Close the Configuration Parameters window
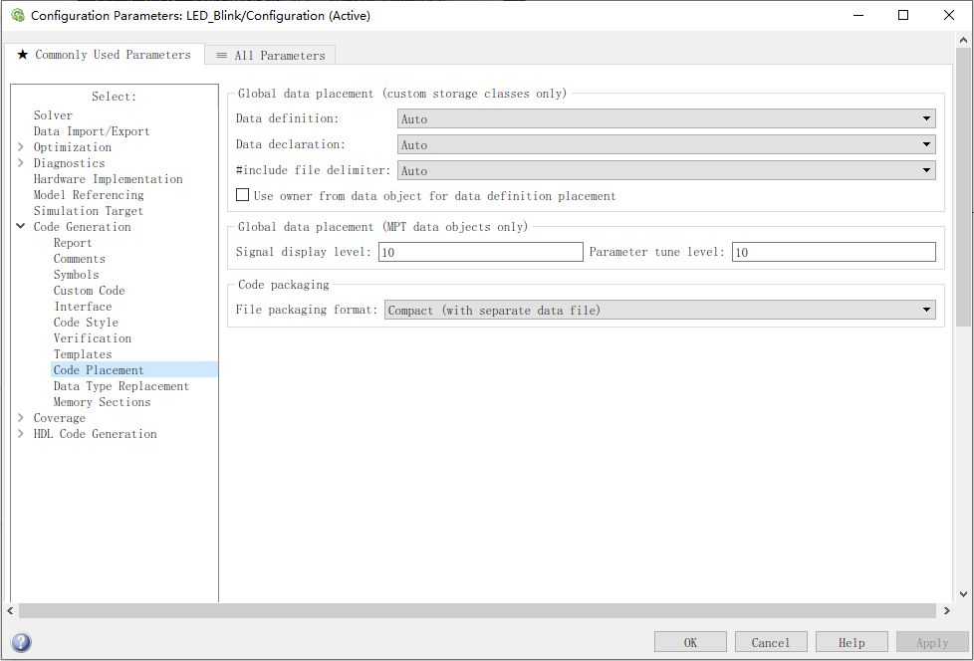This screenshot has width=974, height=661. pyautogui.click(x=949, y=16)
